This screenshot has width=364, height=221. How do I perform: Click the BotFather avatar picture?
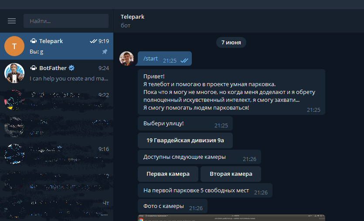click(14, 73)
